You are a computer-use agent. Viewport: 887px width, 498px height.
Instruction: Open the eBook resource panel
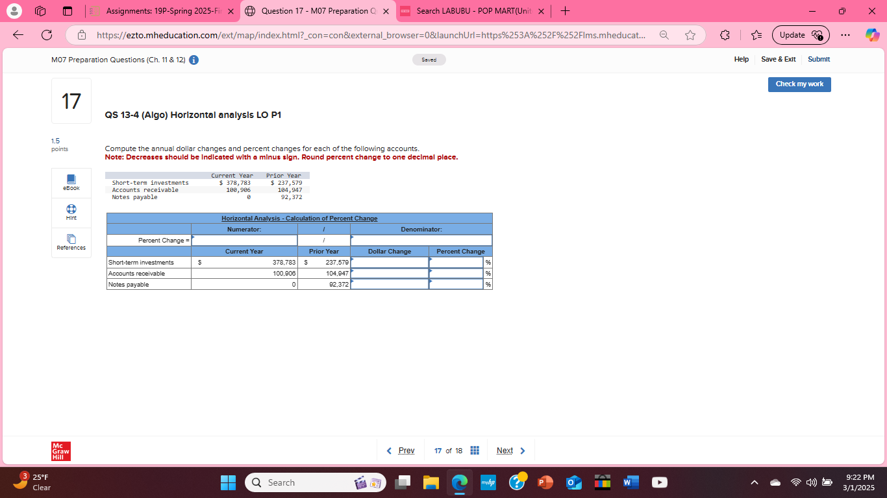pyautogui.click(x=71, y=182)
